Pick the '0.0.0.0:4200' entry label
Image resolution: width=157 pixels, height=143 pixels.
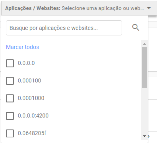[33, 116]
